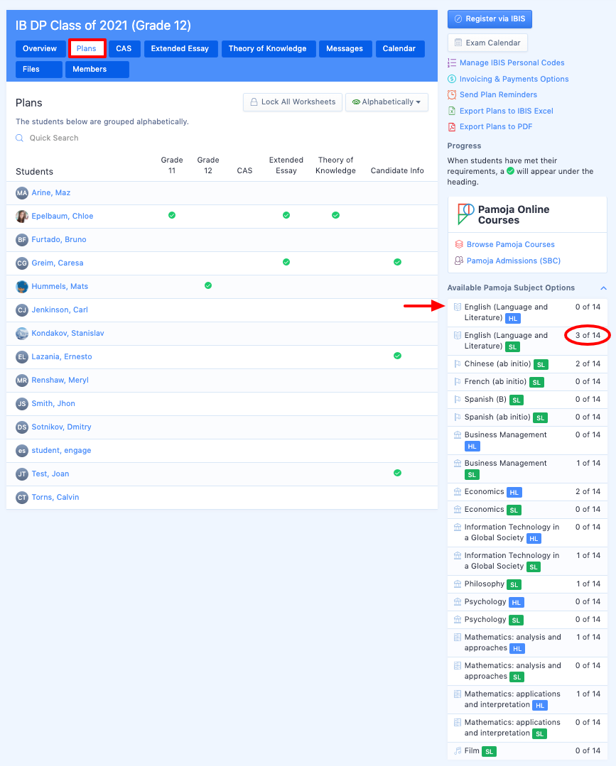Click Epelbaum's Grade 11 green checkmark
The height and width of the screenshot is (766, 616).
pyautogui.click(x=172, y=215)
